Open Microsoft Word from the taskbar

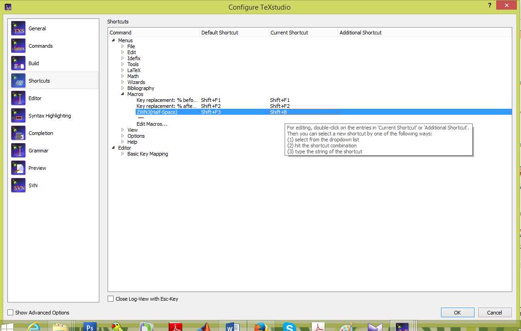tap(233, 326)
